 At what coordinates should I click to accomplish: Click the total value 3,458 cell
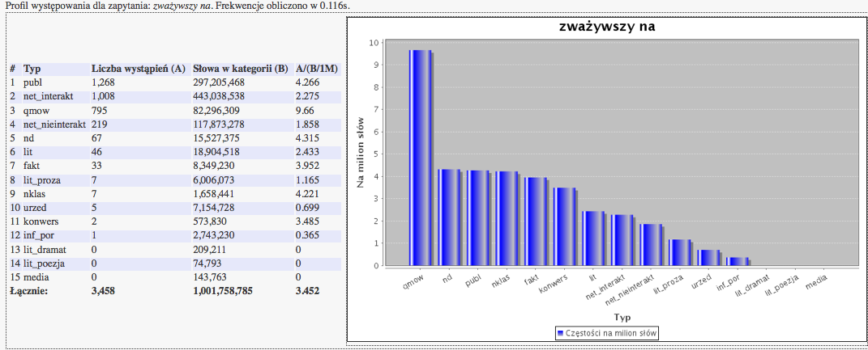click(109, 290)
